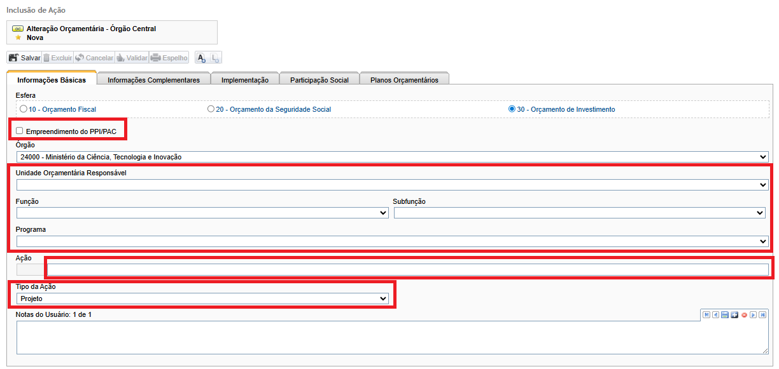Go to previous user note
Viewport: 779px width, 369px height.
(715, 314)
